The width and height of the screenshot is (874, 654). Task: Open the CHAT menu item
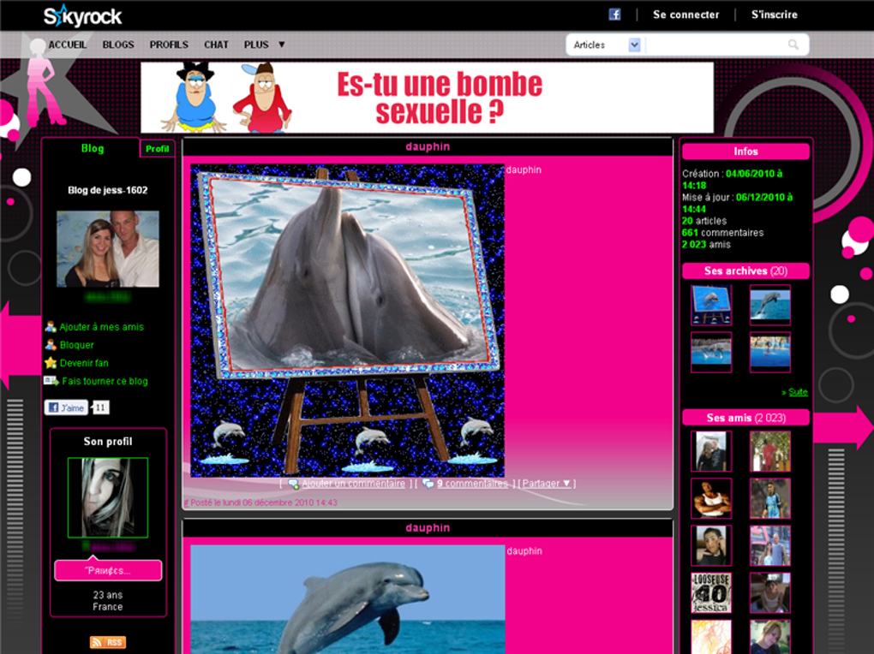pos(216,45)
